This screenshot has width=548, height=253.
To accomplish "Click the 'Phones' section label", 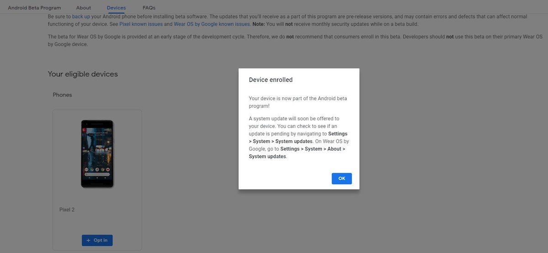I will (x=63, y=95).
